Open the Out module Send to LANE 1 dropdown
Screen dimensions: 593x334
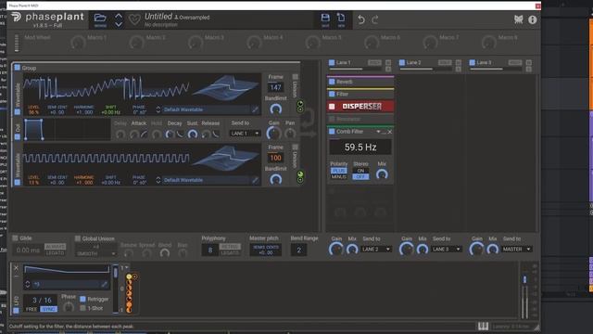point(245,134)
